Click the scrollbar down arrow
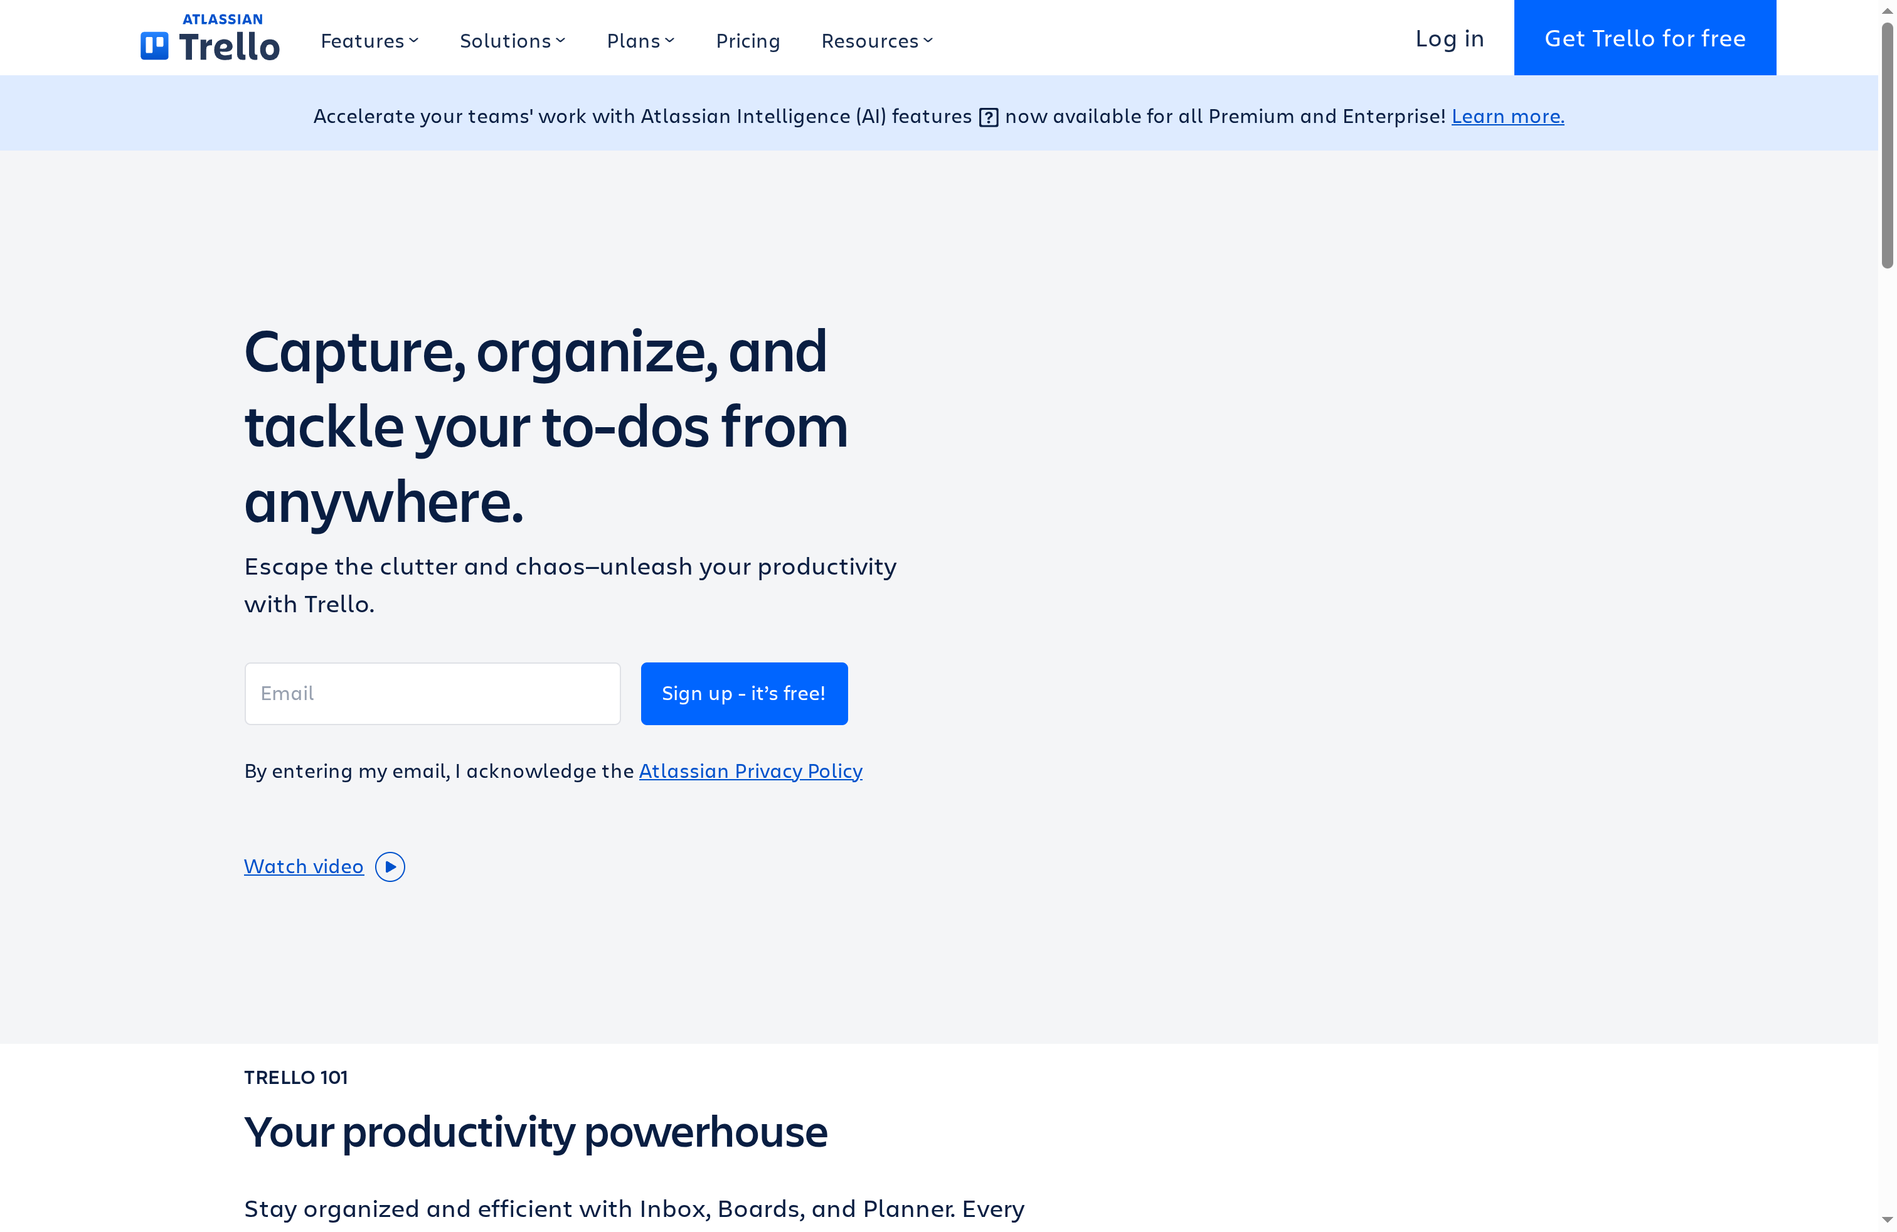 (1888, 1220)
